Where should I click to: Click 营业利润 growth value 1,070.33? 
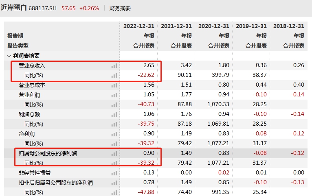(218, 104)
